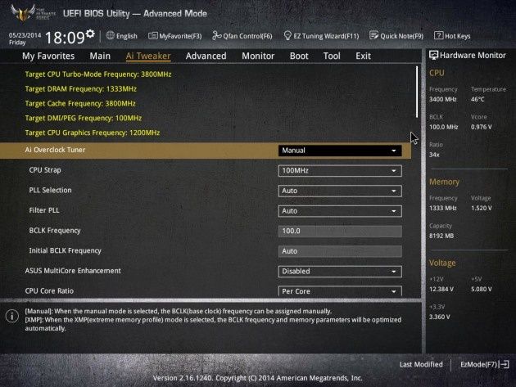516x387 pixels.
Task: Change ASUS MultiCore Enhancement Disabled dropdown
Action: click(x=340, y=272)
